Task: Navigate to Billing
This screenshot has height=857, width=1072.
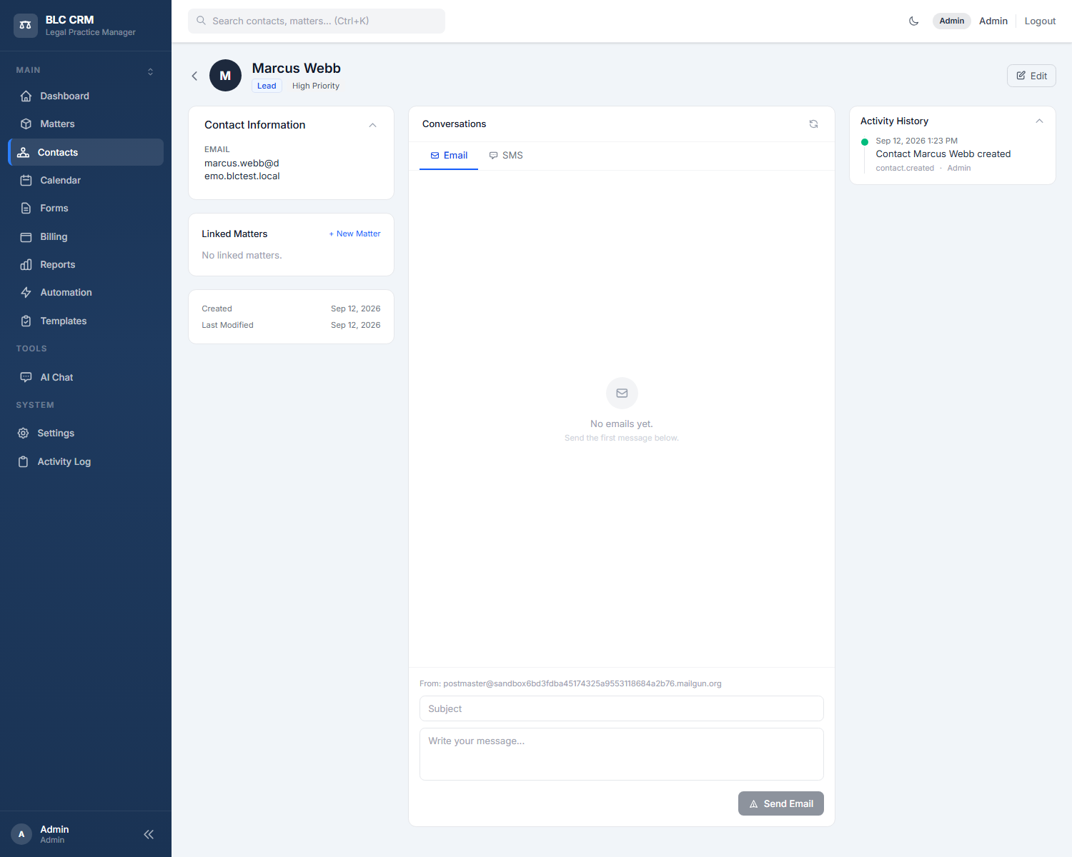Action: 86,236
